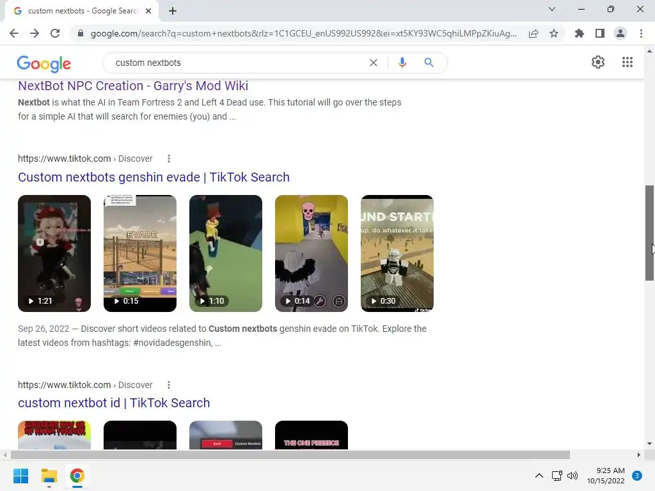The width and height of the screenshot is (655, 491).
Task: Open options for genshin evade result
Action: (x=169, y=159)
